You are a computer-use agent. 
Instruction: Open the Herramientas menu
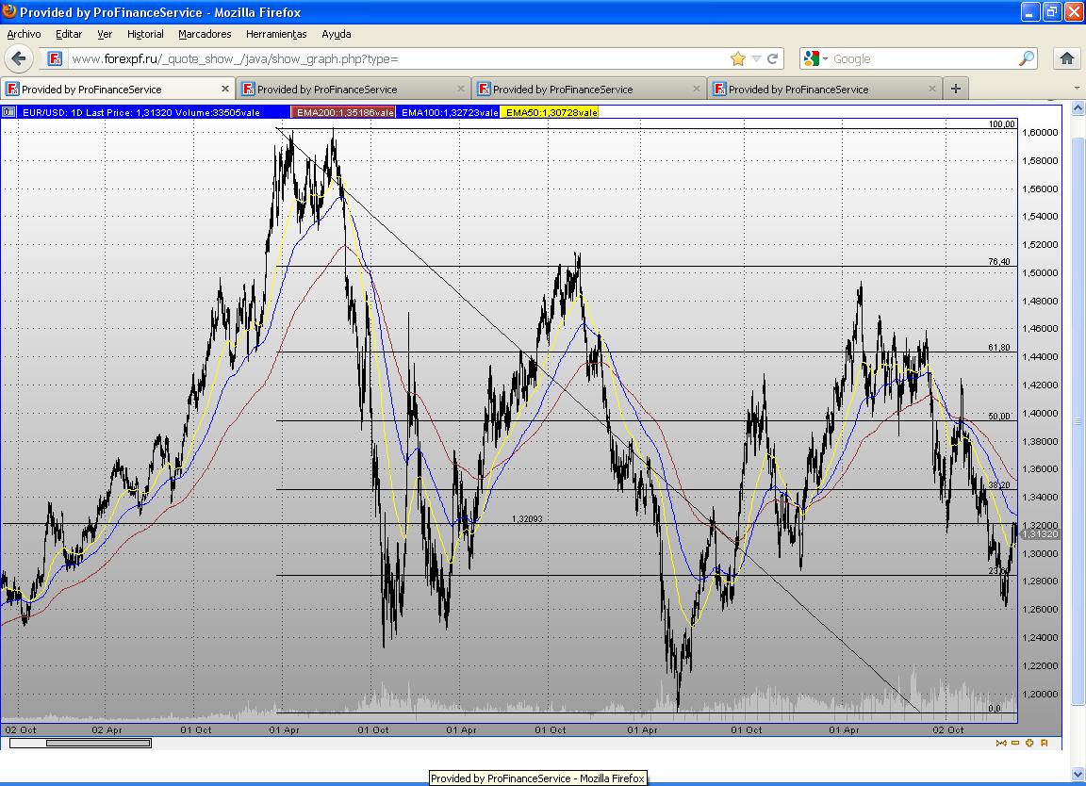click(276, 34)
